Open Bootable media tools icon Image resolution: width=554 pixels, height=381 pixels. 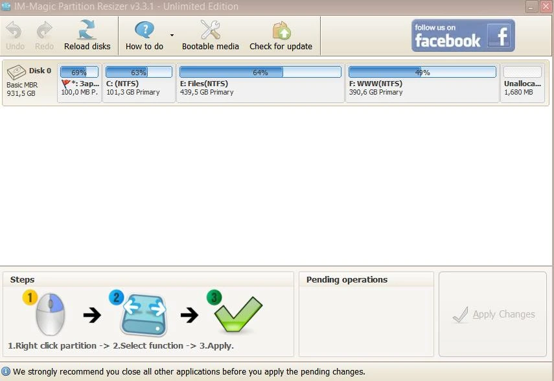click(210, 29)
